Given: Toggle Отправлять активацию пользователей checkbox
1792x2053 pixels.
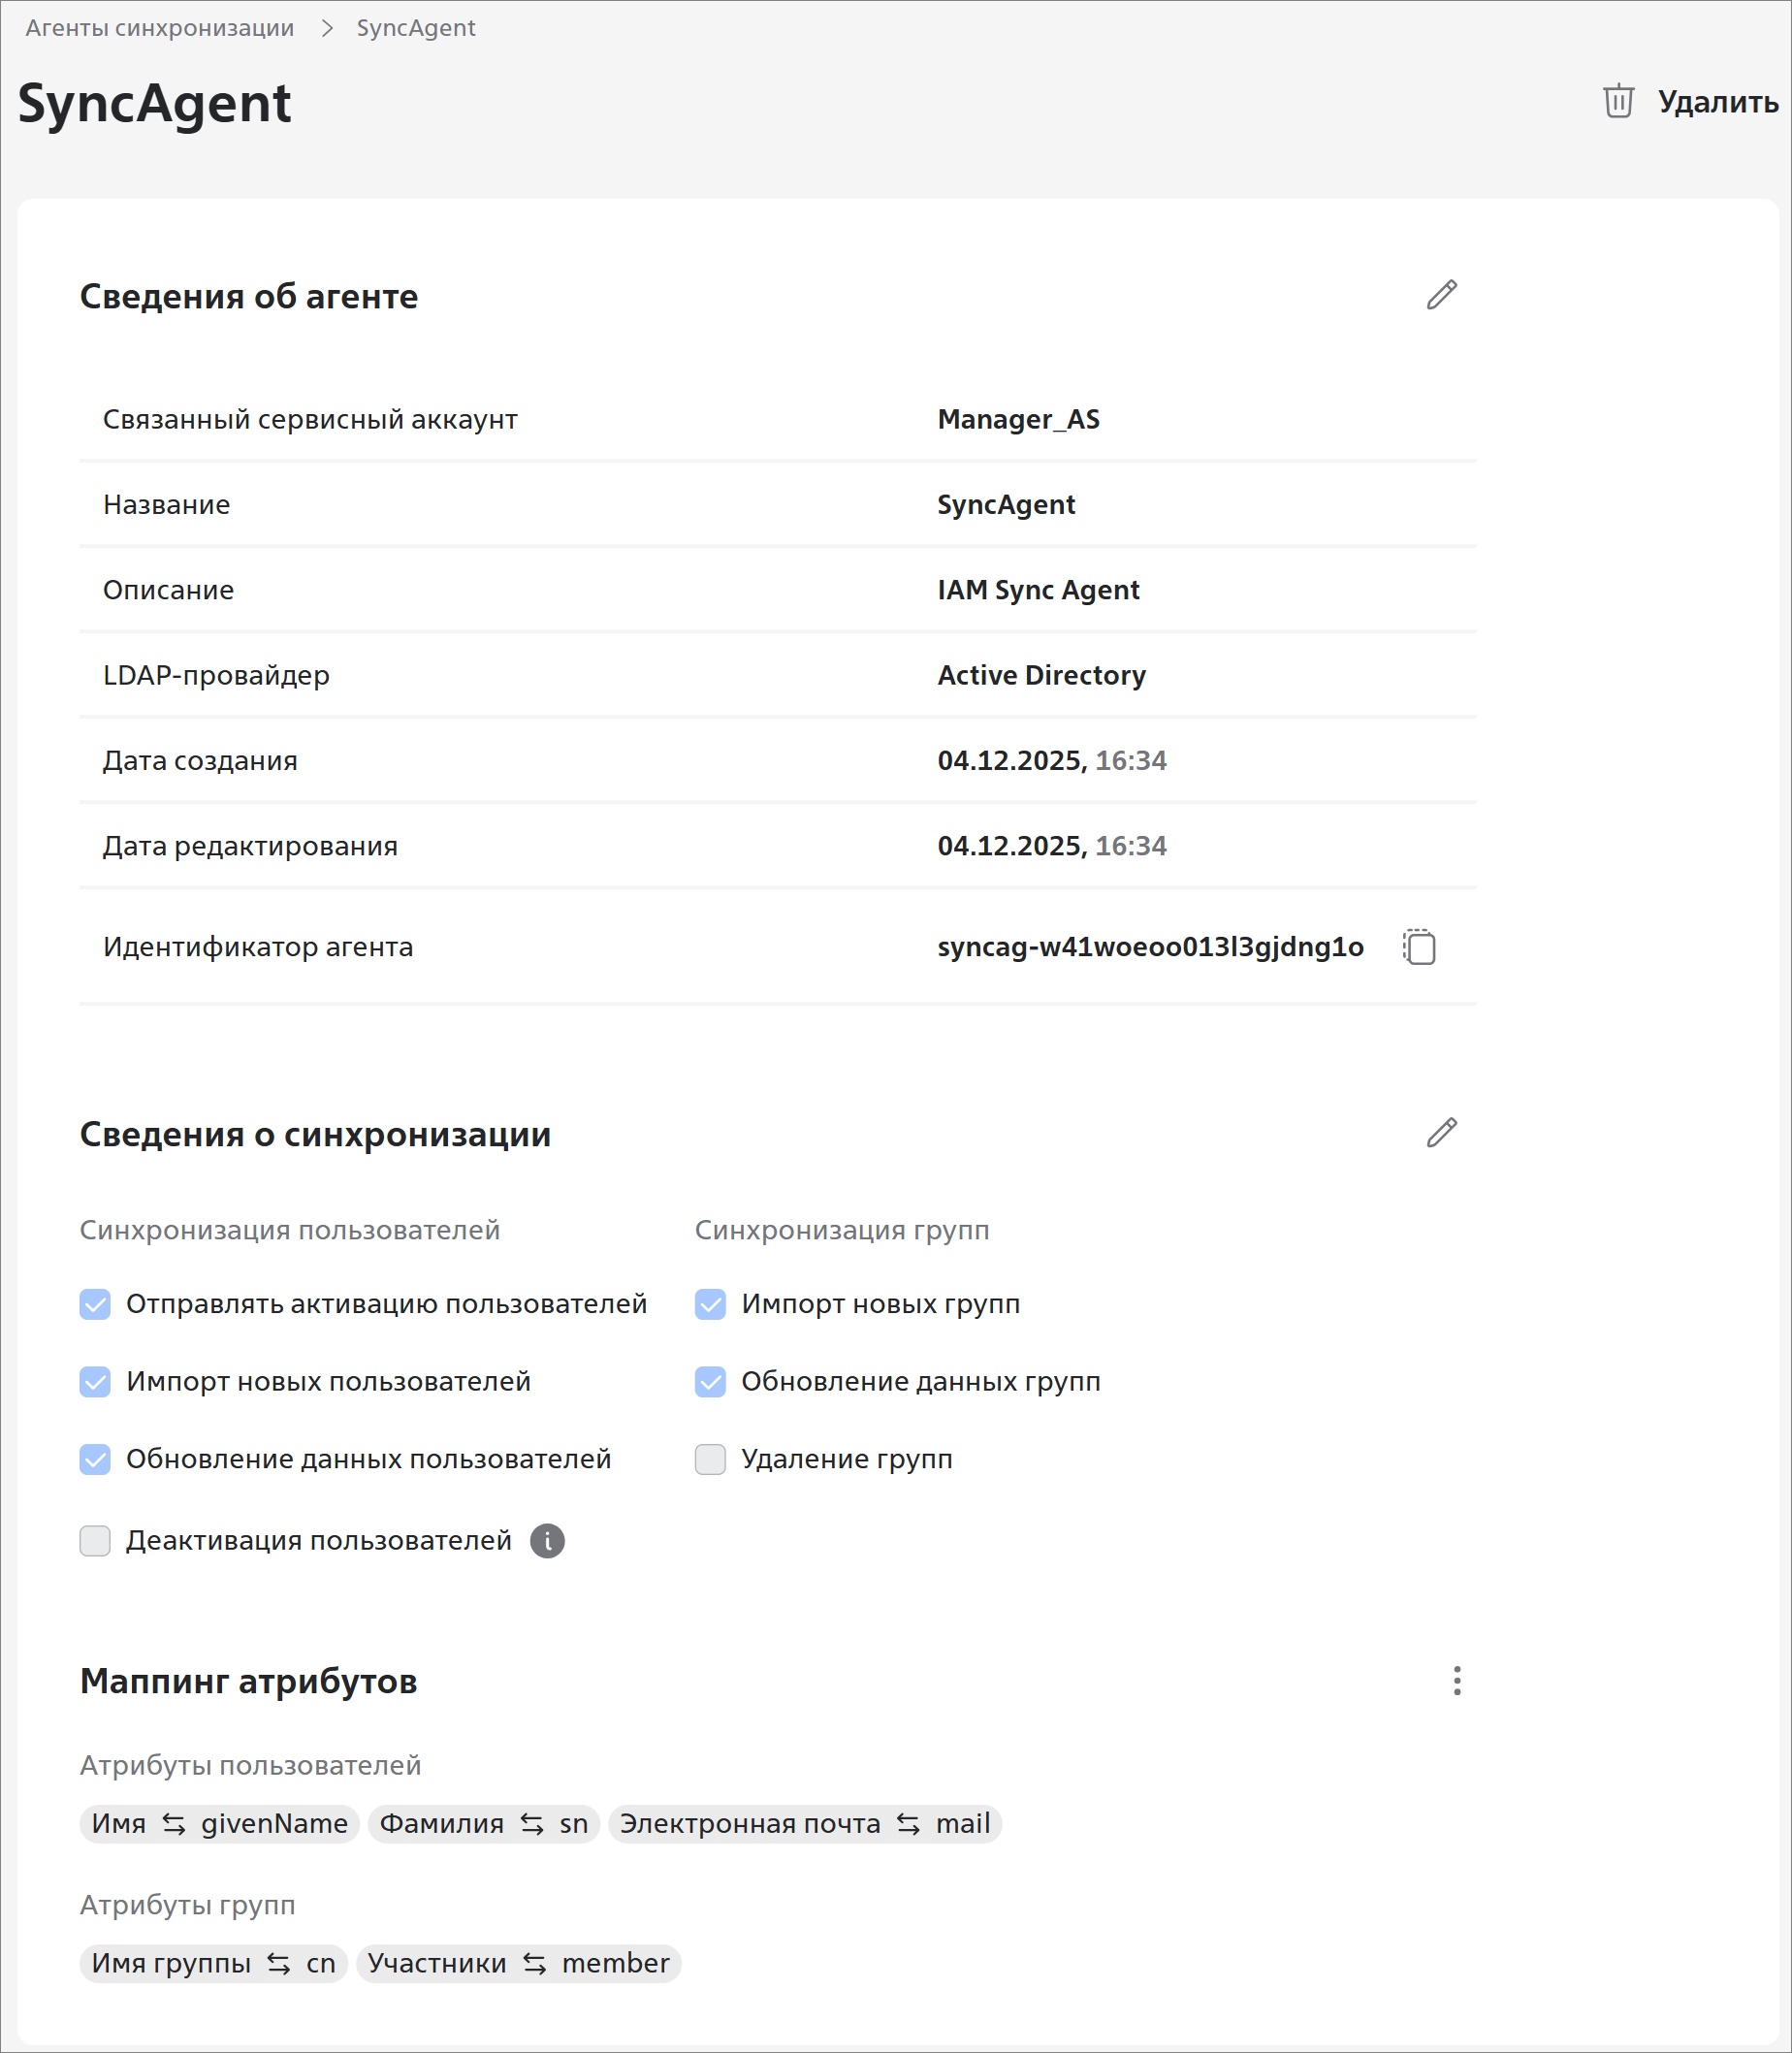Looking at the screenshot, I should tap(95, 1304).
